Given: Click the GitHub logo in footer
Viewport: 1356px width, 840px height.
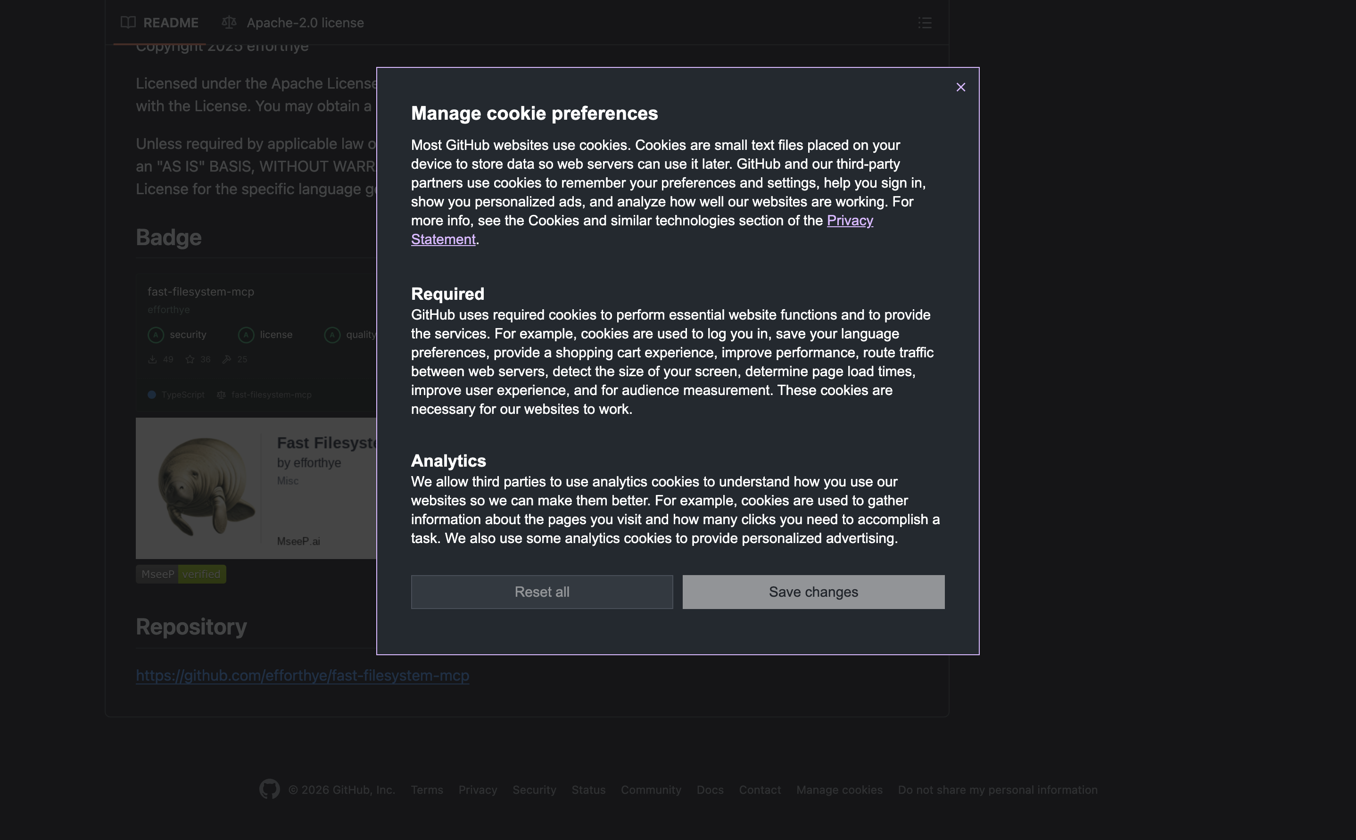Looking at the screenshot, I should click(x=269, y=790).
